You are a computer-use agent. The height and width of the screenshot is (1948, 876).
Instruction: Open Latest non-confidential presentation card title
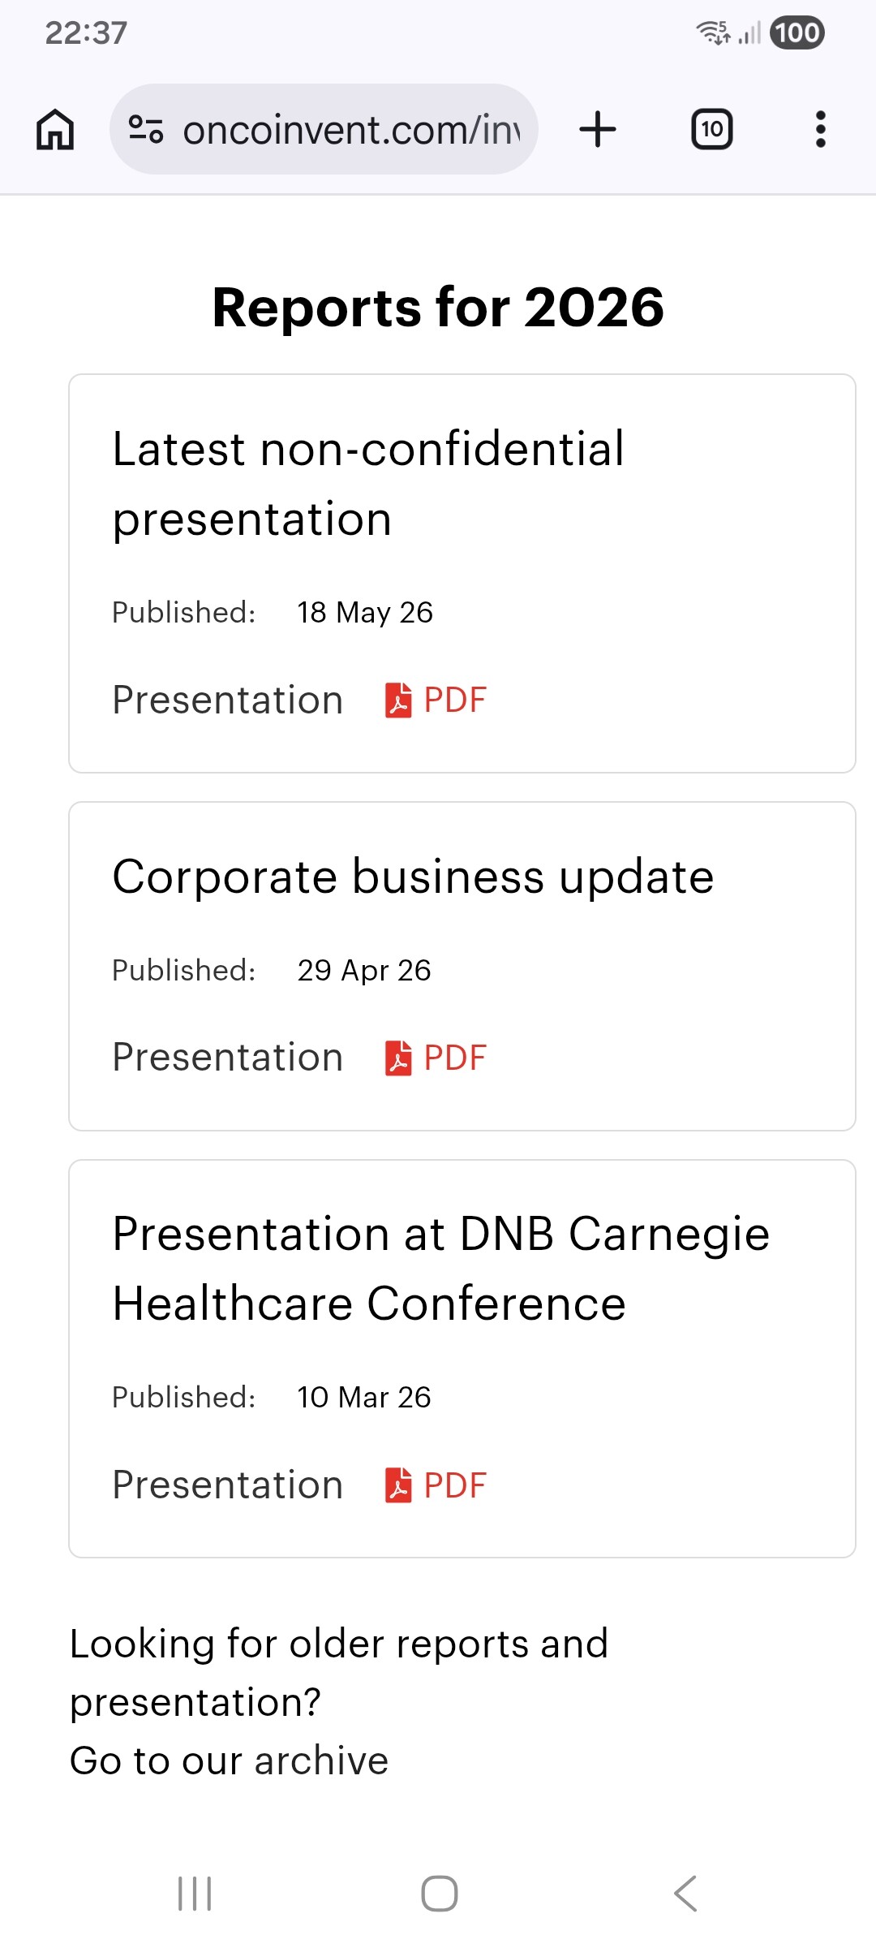point(368,484)
